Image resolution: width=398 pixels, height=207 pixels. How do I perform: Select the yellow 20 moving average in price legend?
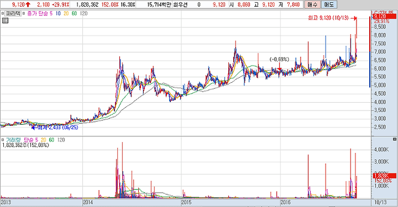pyautogui.click(x=66, y=13)
